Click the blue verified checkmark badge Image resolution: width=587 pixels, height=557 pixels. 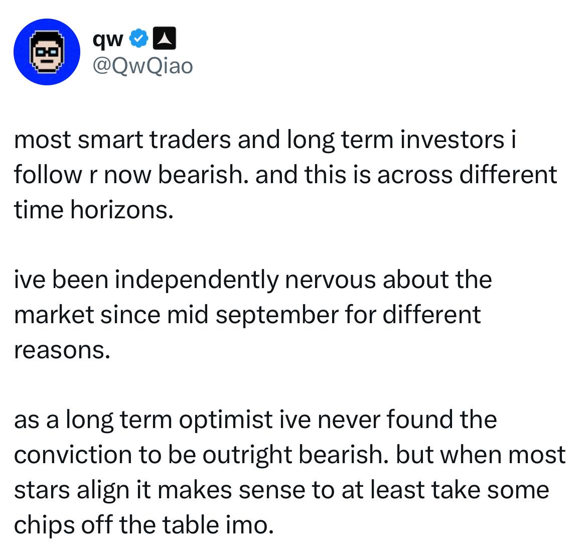(x=140, y=39)
